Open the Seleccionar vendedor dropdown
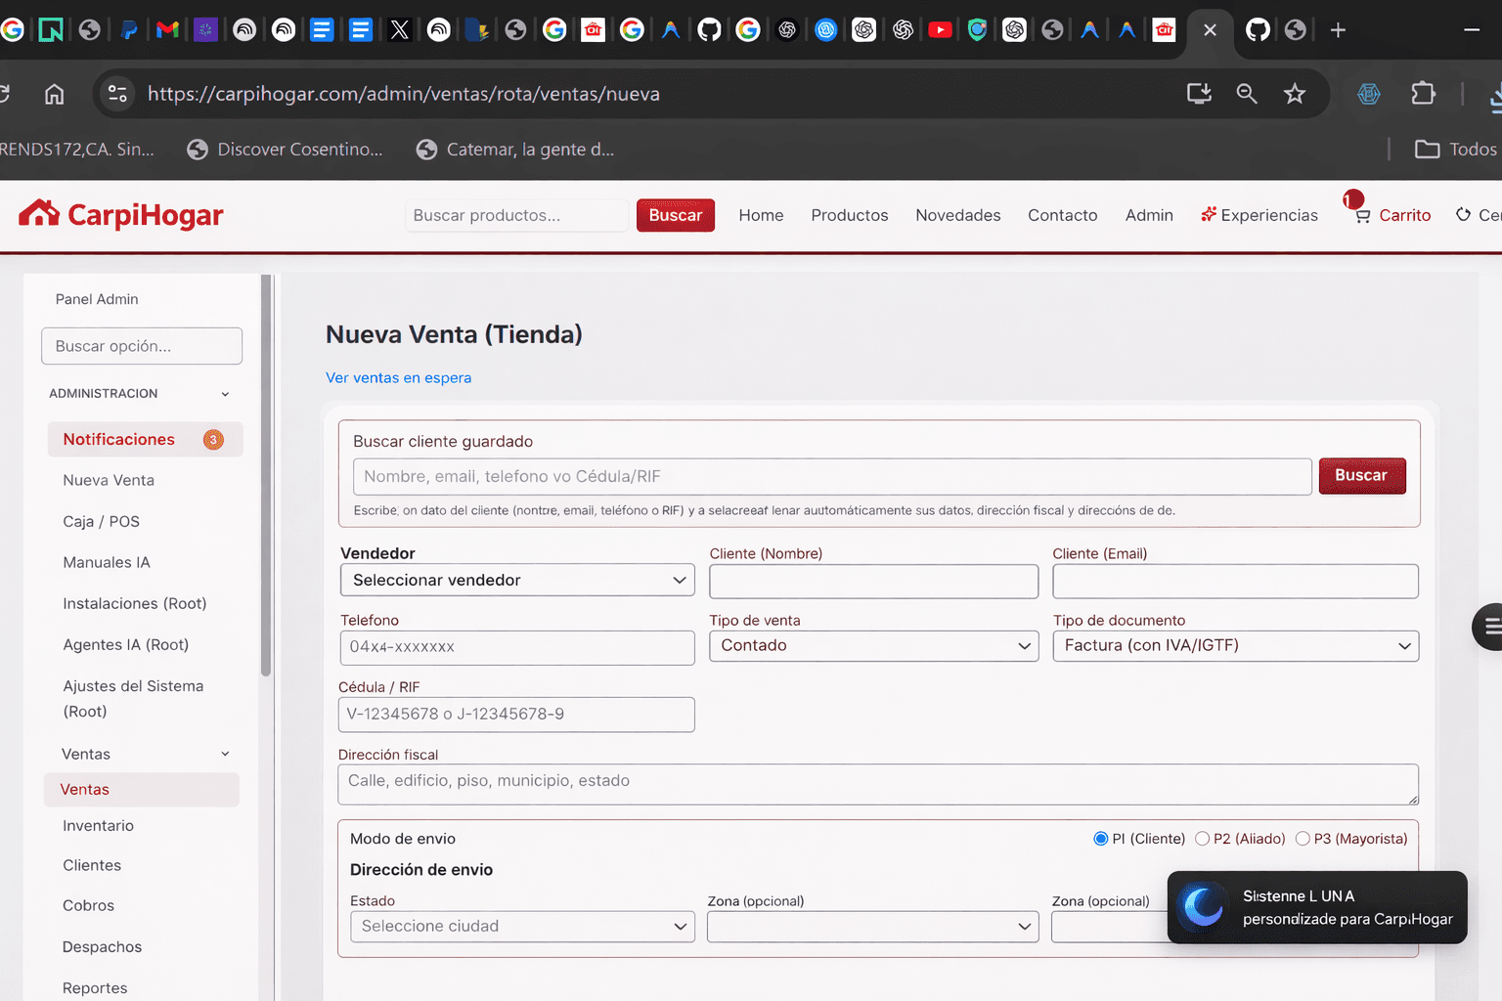Screen dimensions: 1502x1001 point(516,580)
